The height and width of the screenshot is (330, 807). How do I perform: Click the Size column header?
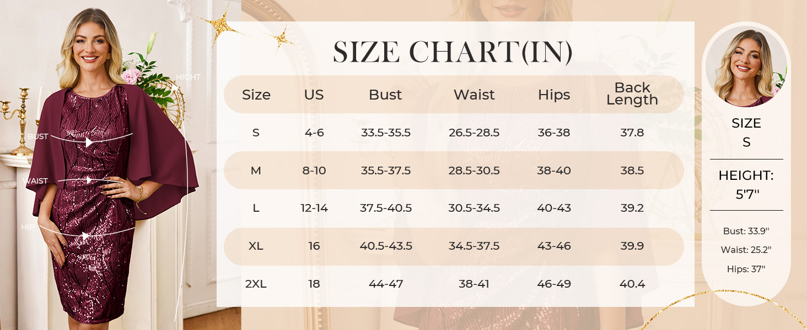click(x=256, y=95)
